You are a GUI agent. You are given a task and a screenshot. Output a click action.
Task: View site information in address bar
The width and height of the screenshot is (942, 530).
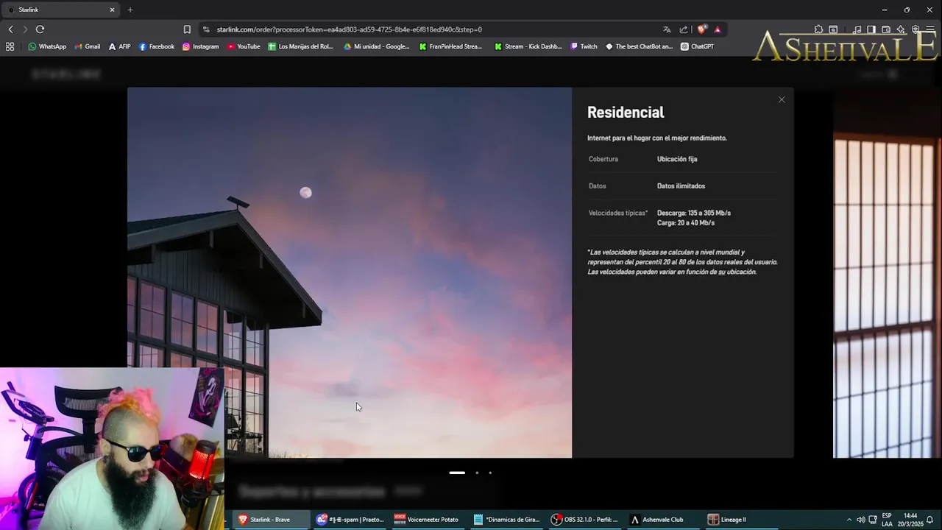pyautogui.click(x=206, y=29)
